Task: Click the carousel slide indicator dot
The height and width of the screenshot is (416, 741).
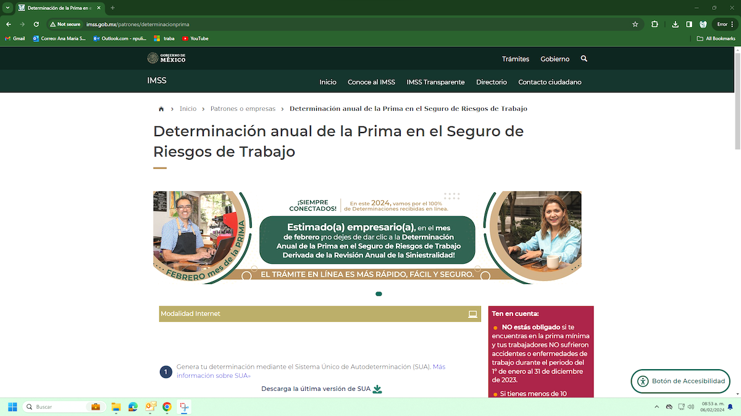Action: click(x=379, y=294)
